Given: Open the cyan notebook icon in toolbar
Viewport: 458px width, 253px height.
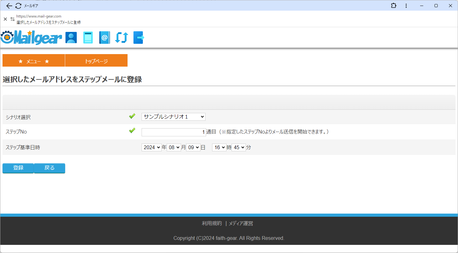Looking at the screenshot, I should coord(88,38).
